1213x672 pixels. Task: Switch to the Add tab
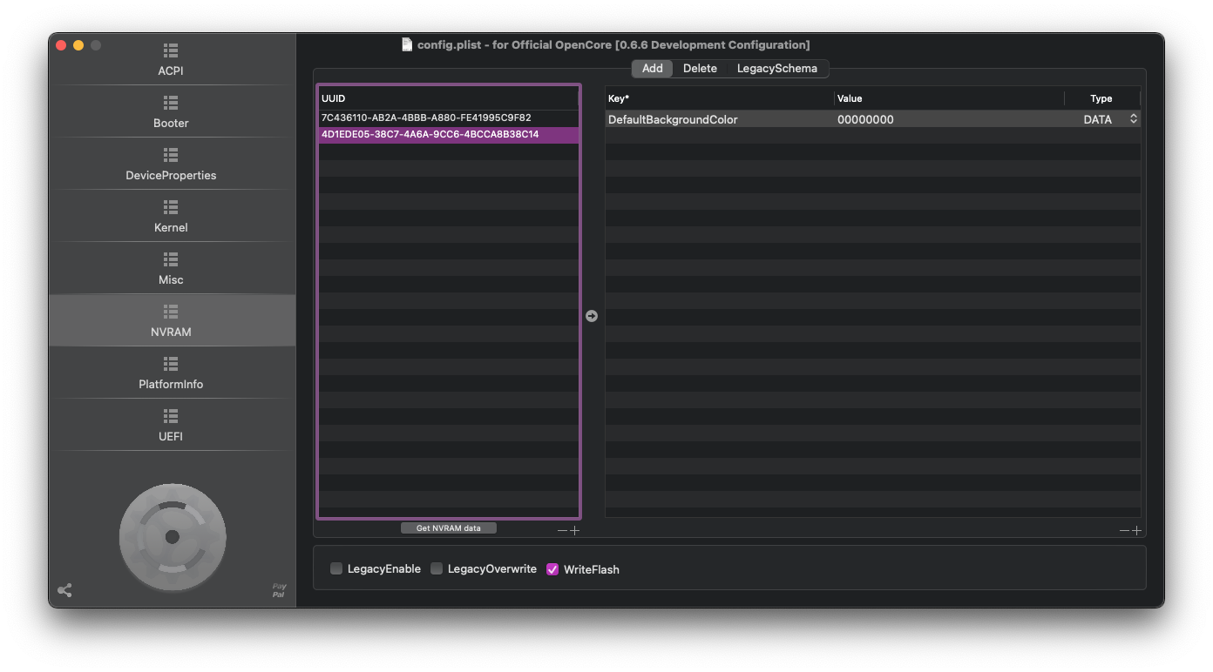click(653, 68)
